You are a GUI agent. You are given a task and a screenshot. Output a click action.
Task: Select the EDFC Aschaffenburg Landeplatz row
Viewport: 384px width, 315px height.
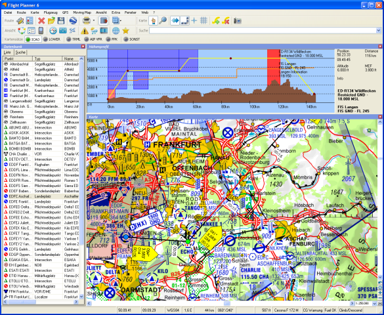point(41,196)
